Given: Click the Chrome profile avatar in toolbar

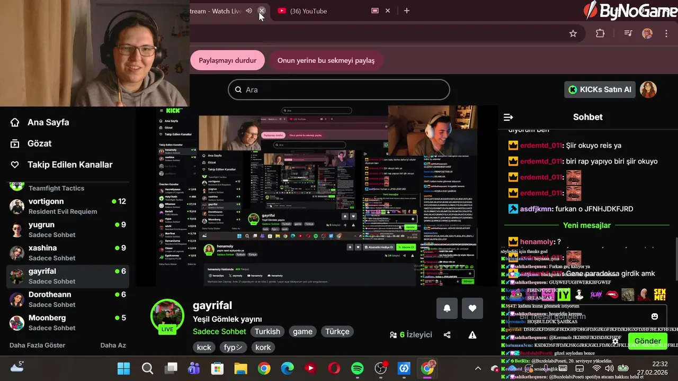Looking at the screenshot, I should [x=647, y=34].
